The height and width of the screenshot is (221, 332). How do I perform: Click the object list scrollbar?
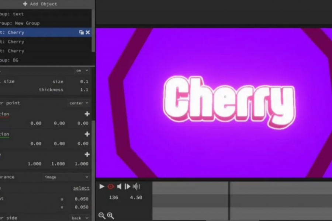93,31
